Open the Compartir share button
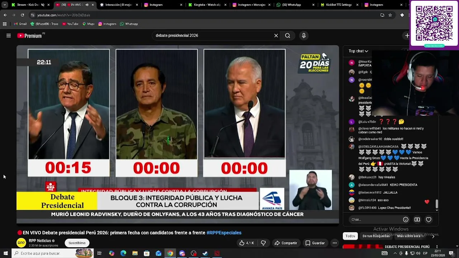 coord(285,243)
